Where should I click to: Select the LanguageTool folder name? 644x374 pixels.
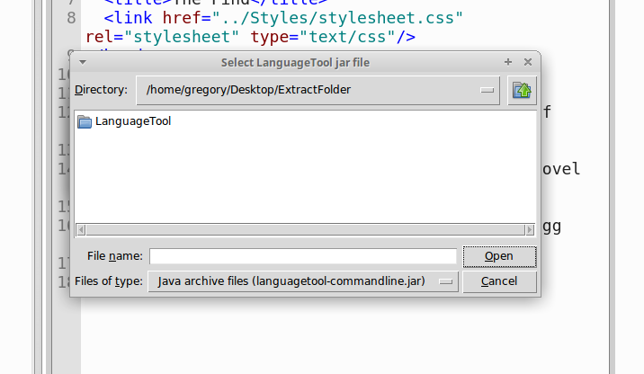[133, 121]
